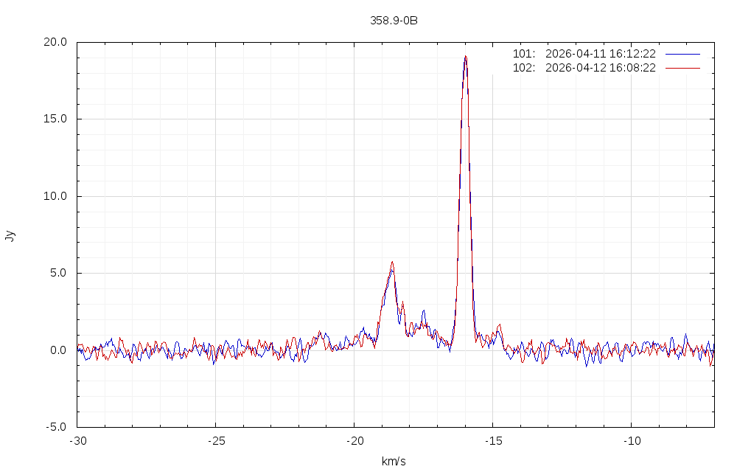737x472 pixels.
Task: Click the -15 x-axis tick label
Action: 492,440
